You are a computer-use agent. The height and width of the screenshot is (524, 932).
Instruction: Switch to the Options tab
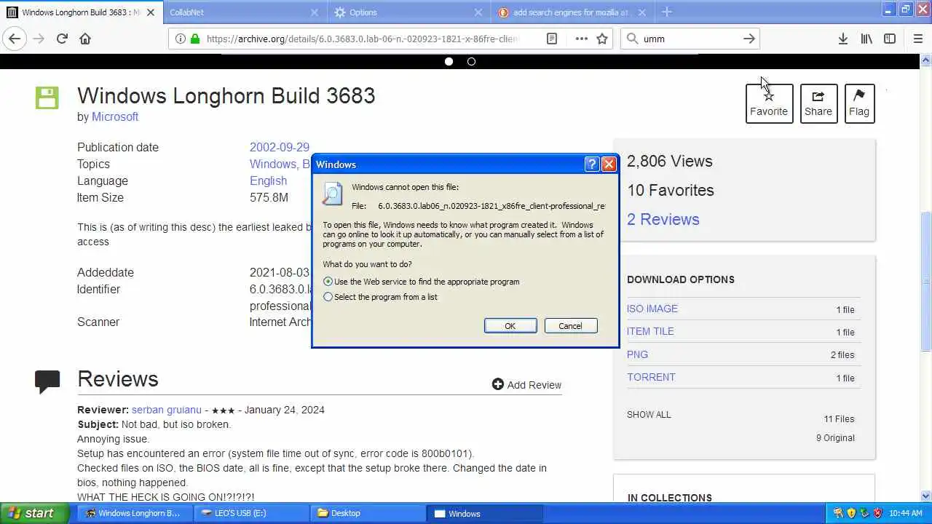(410, 12)
